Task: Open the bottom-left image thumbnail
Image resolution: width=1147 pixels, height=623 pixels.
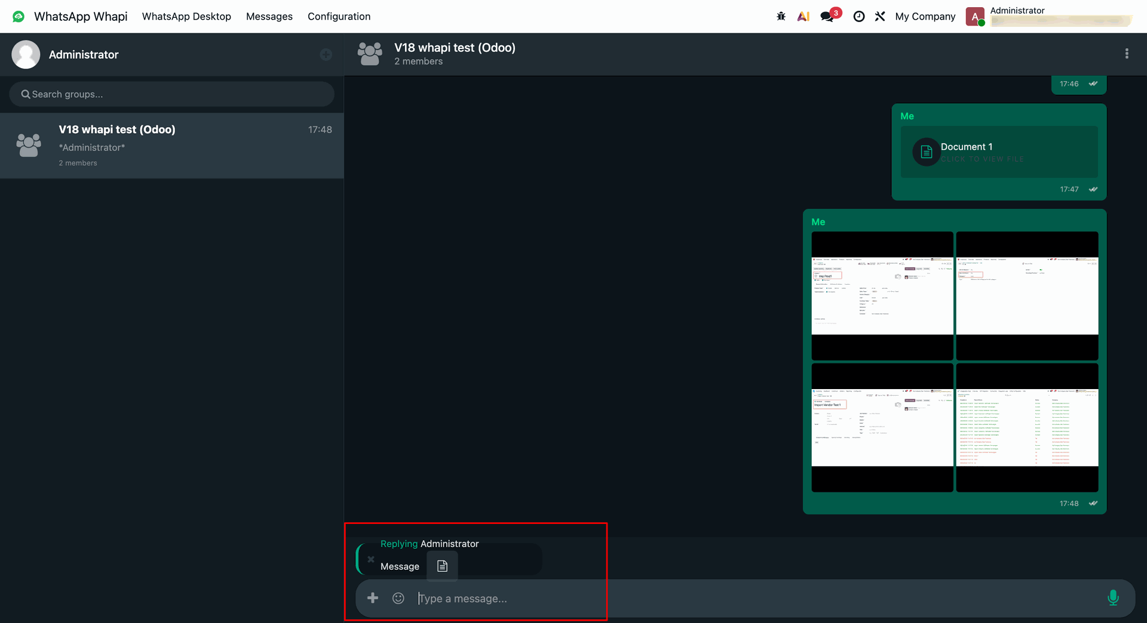Action: coord(882,427)
